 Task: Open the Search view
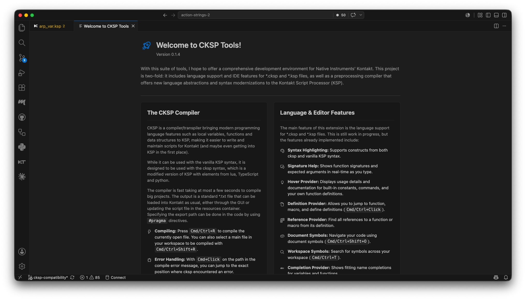(x=22, y=43)
